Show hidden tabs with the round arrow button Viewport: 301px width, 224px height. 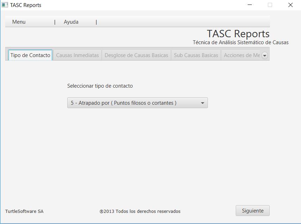[265, 56]
